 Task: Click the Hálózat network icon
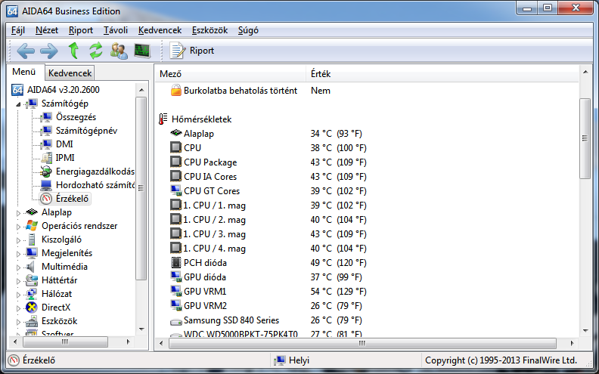pyautogui.click(x=31, y=293)
